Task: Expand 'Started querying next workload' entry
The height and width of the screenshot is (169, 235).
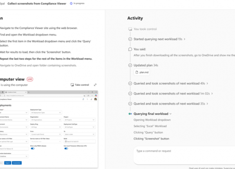Action: [x=185, y=39]
